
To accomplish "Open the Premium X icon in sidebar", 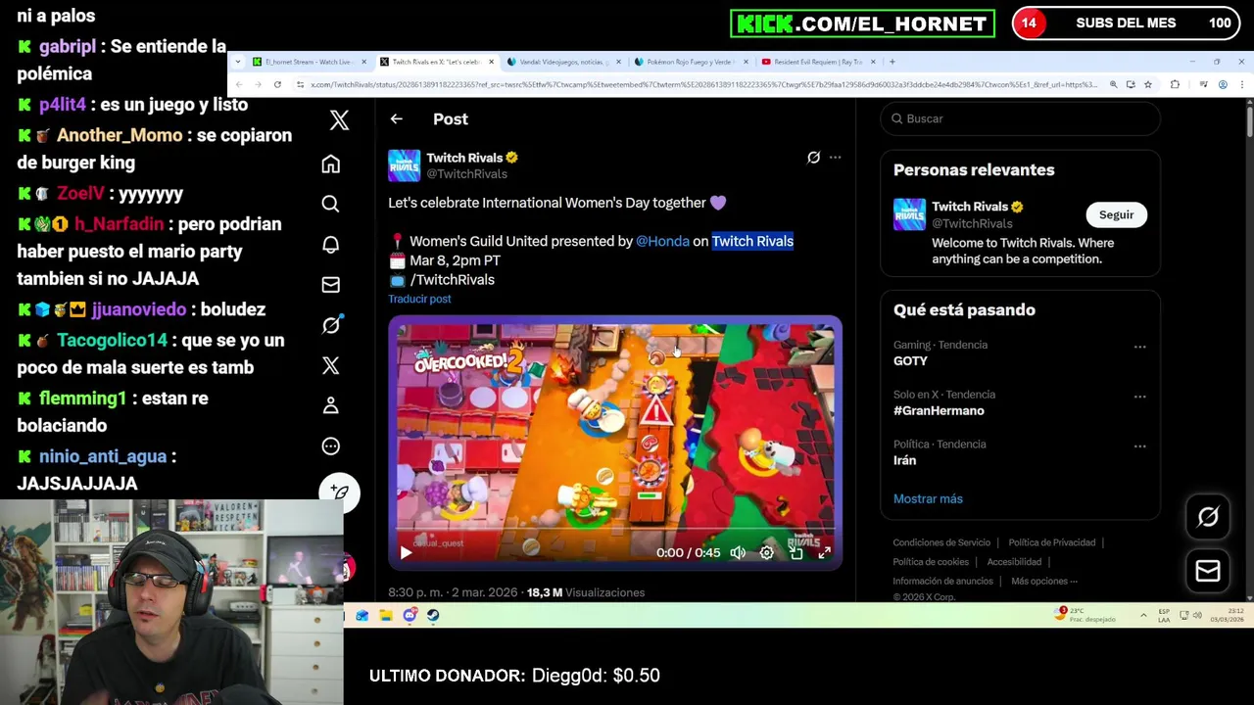I will tap(330, 365).
